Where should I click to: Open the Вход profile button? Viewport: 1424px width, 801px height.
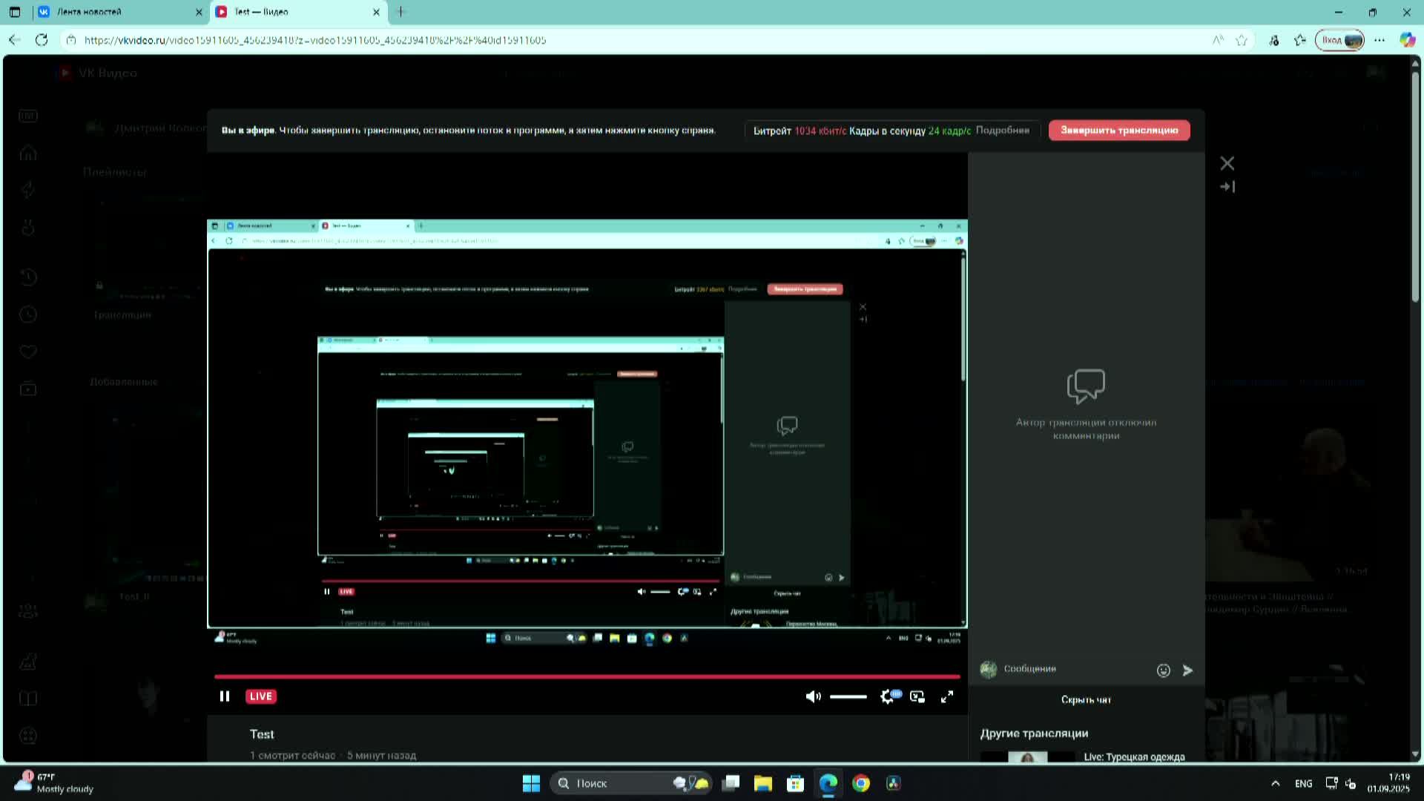(1339, 40)
